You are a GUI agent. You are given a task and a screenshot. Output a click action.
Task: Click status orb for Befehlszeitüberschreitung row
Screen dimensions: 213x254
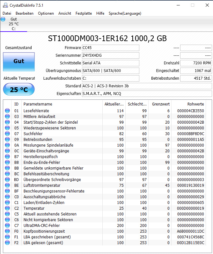[x=7, y=174]
